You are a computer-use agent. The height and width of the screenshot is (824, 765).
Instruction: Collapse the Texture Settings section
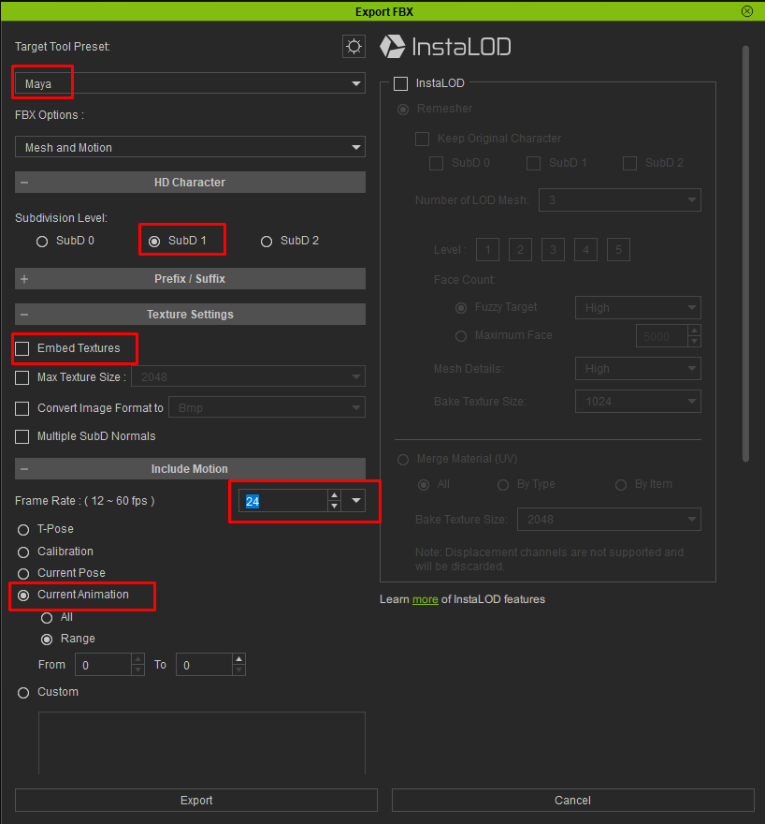pos(190,315)
